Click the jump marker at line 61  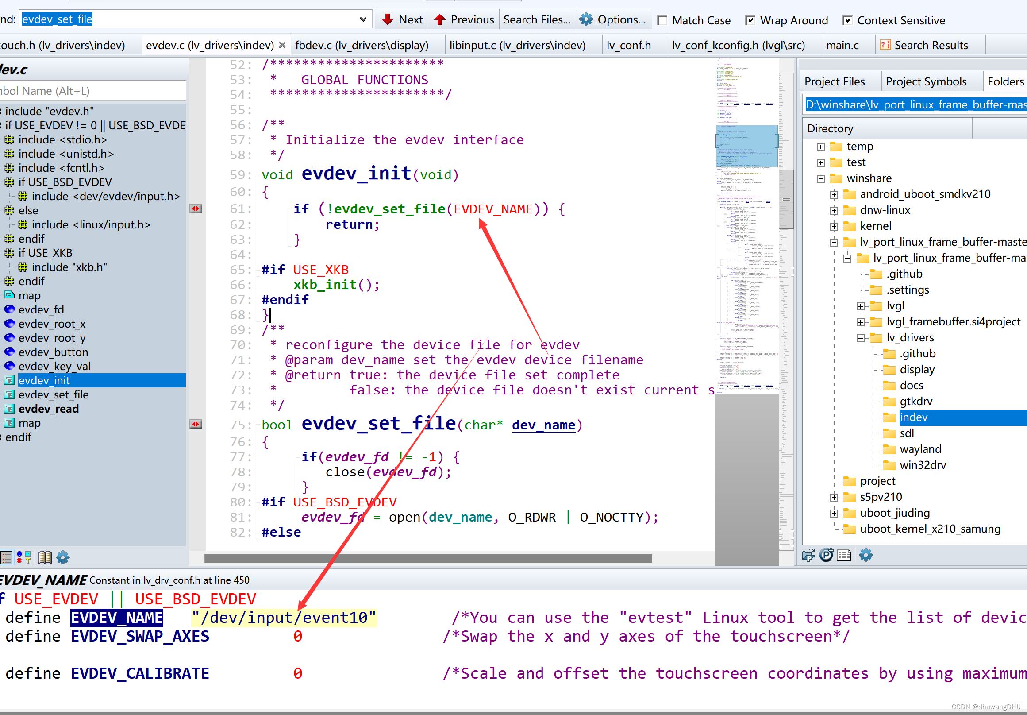pos(196,209)
